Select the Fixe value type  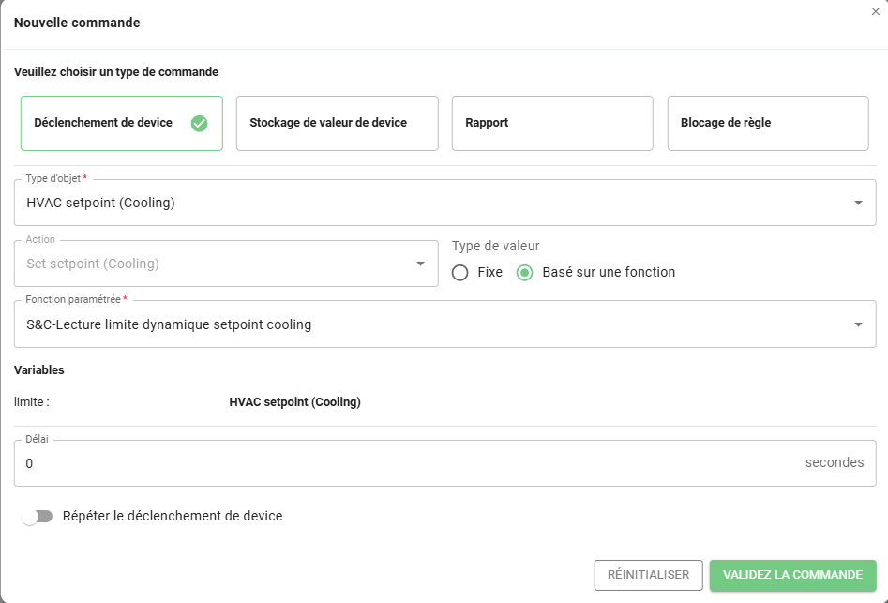point(460,273)
